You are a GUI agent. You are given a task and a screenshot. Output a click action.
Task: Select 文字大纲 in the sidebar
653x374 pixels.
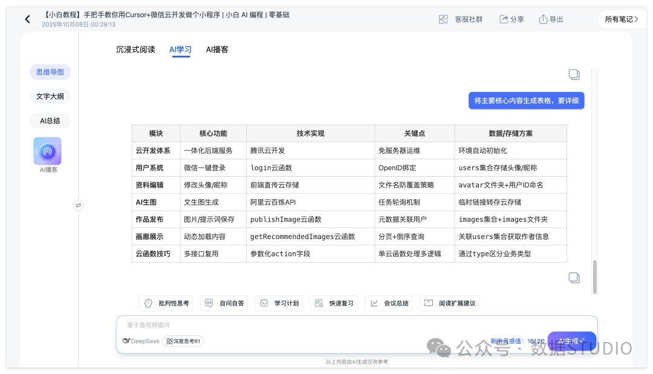click(x=50, y=96)
